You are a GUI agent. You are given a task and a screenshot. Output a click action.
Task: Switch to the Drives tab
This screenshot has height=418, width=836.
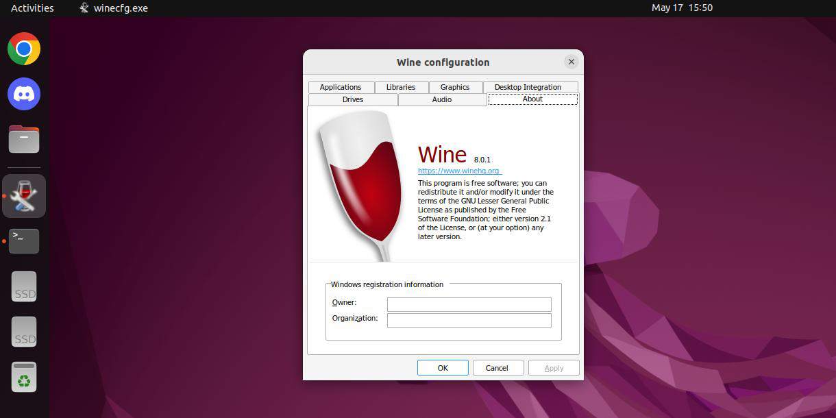point(353,99)
